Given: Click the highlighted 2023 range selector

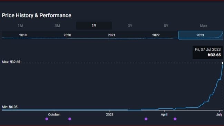Looking at the screenshot, I should pos(201,35).
